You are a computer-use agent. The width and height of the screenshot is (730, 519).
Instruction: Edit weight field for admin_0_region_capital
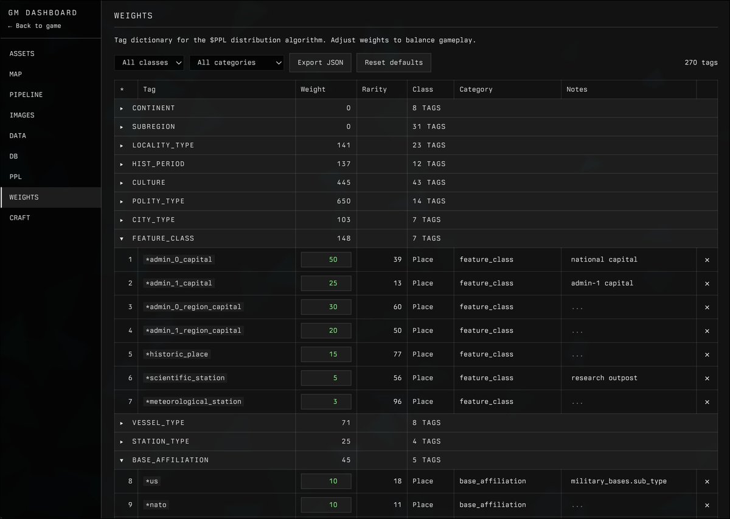[x=326, y=307]
